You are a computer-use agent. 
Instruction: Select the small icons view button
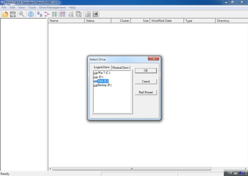(x=47, y=14)
